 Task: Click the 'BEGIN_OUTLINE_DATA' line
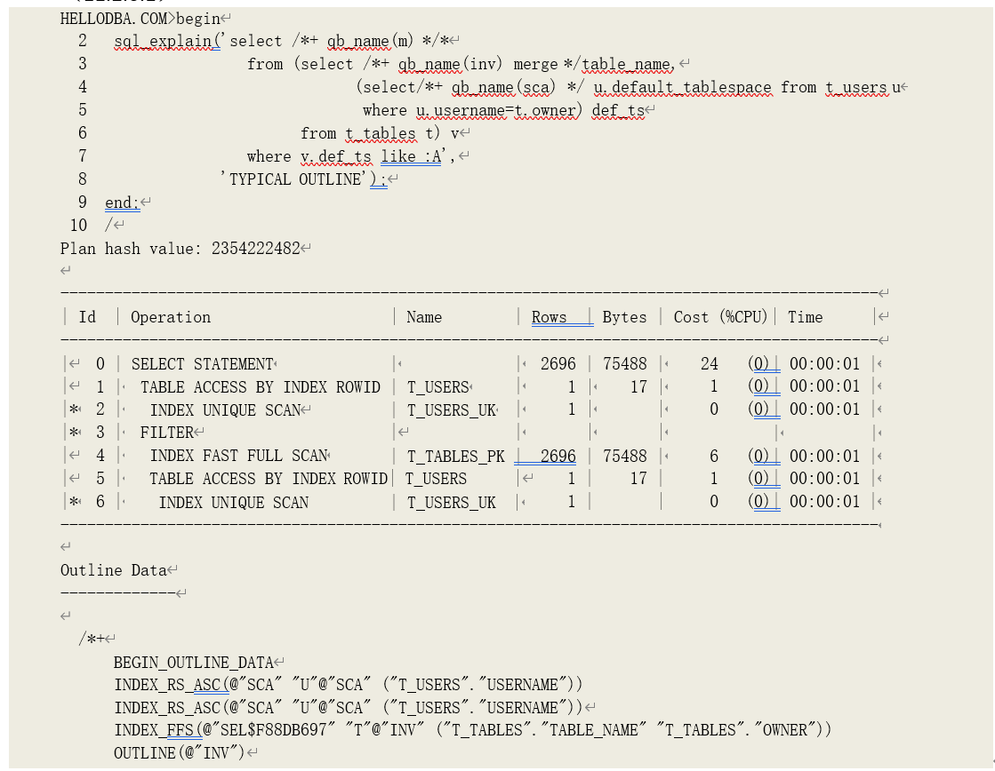click(194, 663)
